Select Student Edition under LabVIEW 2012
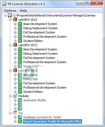 click(33, 41)
